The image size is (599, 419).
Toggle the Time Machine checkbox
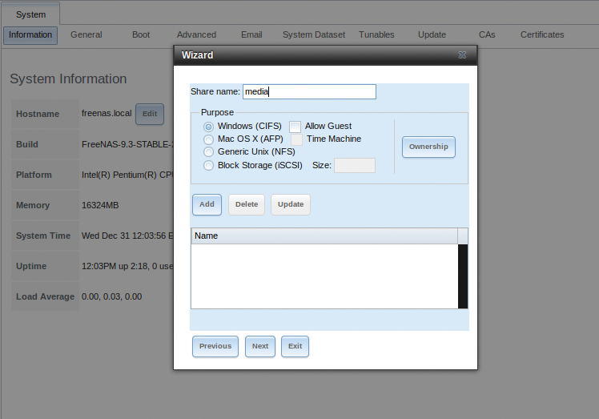pos(296,139)
